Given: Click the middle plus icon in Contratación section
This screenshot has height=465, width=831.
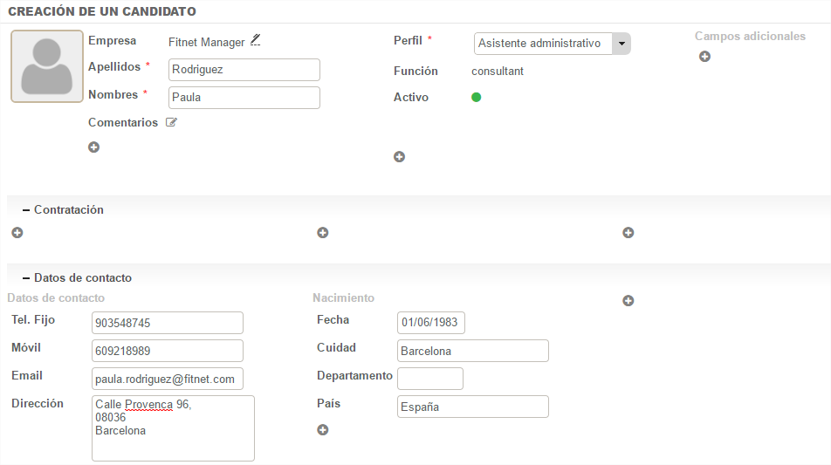Looking at the screenshot, I should point(322,233).
